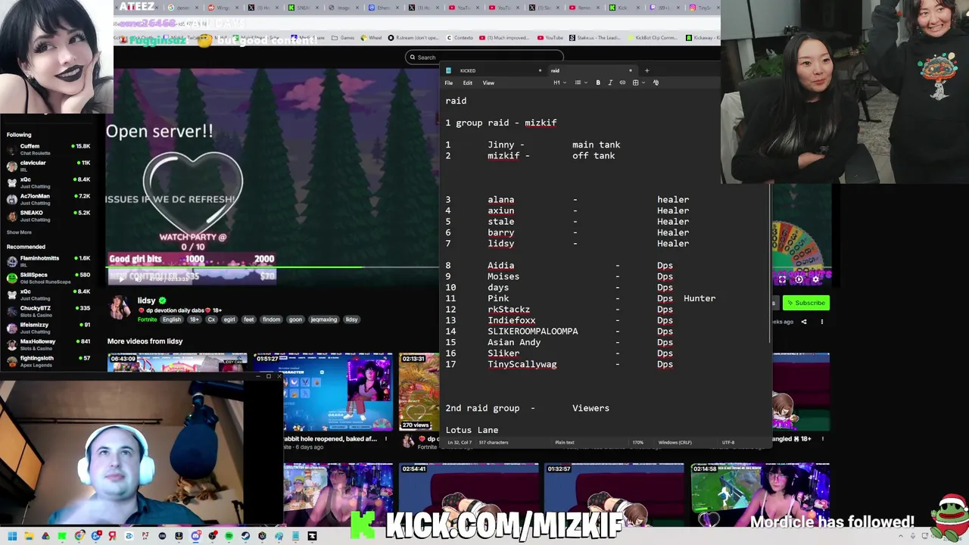Viewport: 969px width, 545px height.
Task: Open the three-dot menu beside share icon
Action: point(821,322)
